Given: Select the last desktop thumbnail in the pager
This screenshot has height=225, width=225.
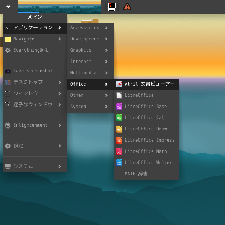Looking at the screenshot, I should (x=90, y=6).
